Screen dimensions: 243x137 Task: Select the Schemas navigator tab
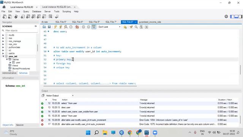(x=23, y=73)
